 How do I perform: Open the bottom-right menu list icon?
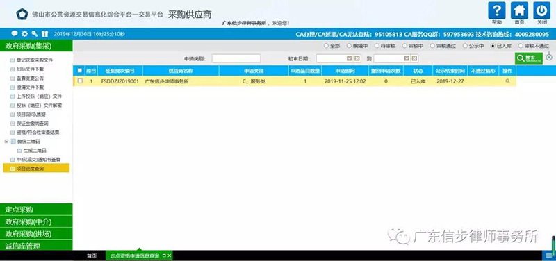(548, 255)
